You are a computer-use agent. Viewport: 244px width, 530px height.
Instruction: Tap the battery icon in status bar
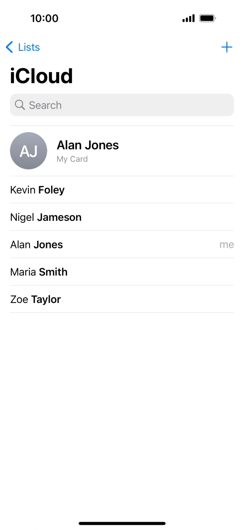point(207,18)
